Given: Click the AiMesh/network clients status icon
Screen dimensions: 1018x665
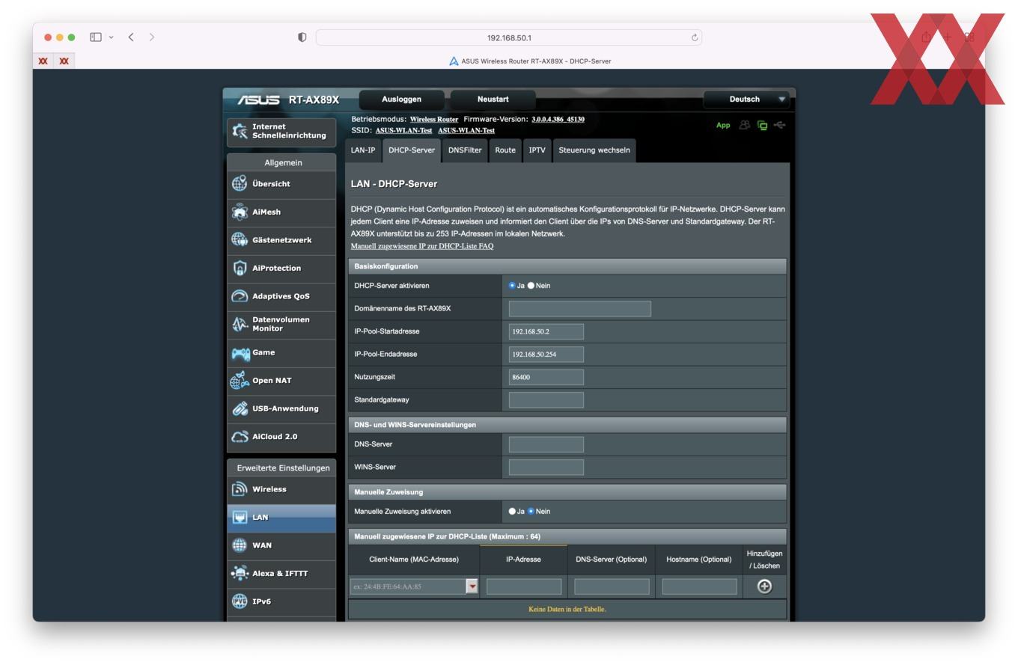Looking at the screenshot, I should 762,126.
